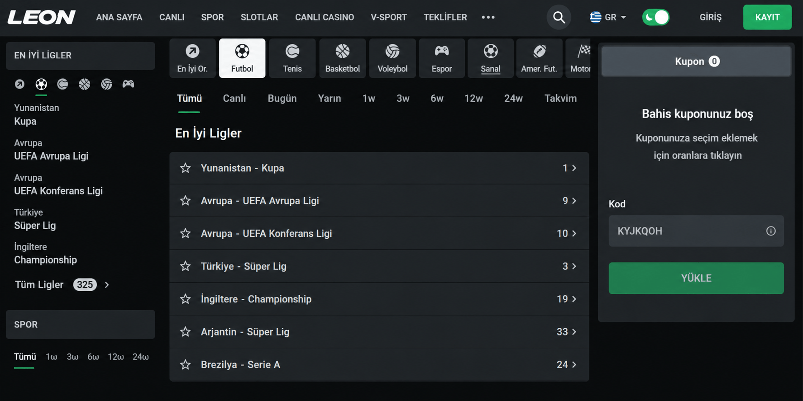Switch to the Yarın filter tab
803x401 pixels.
tap(330, 99)
